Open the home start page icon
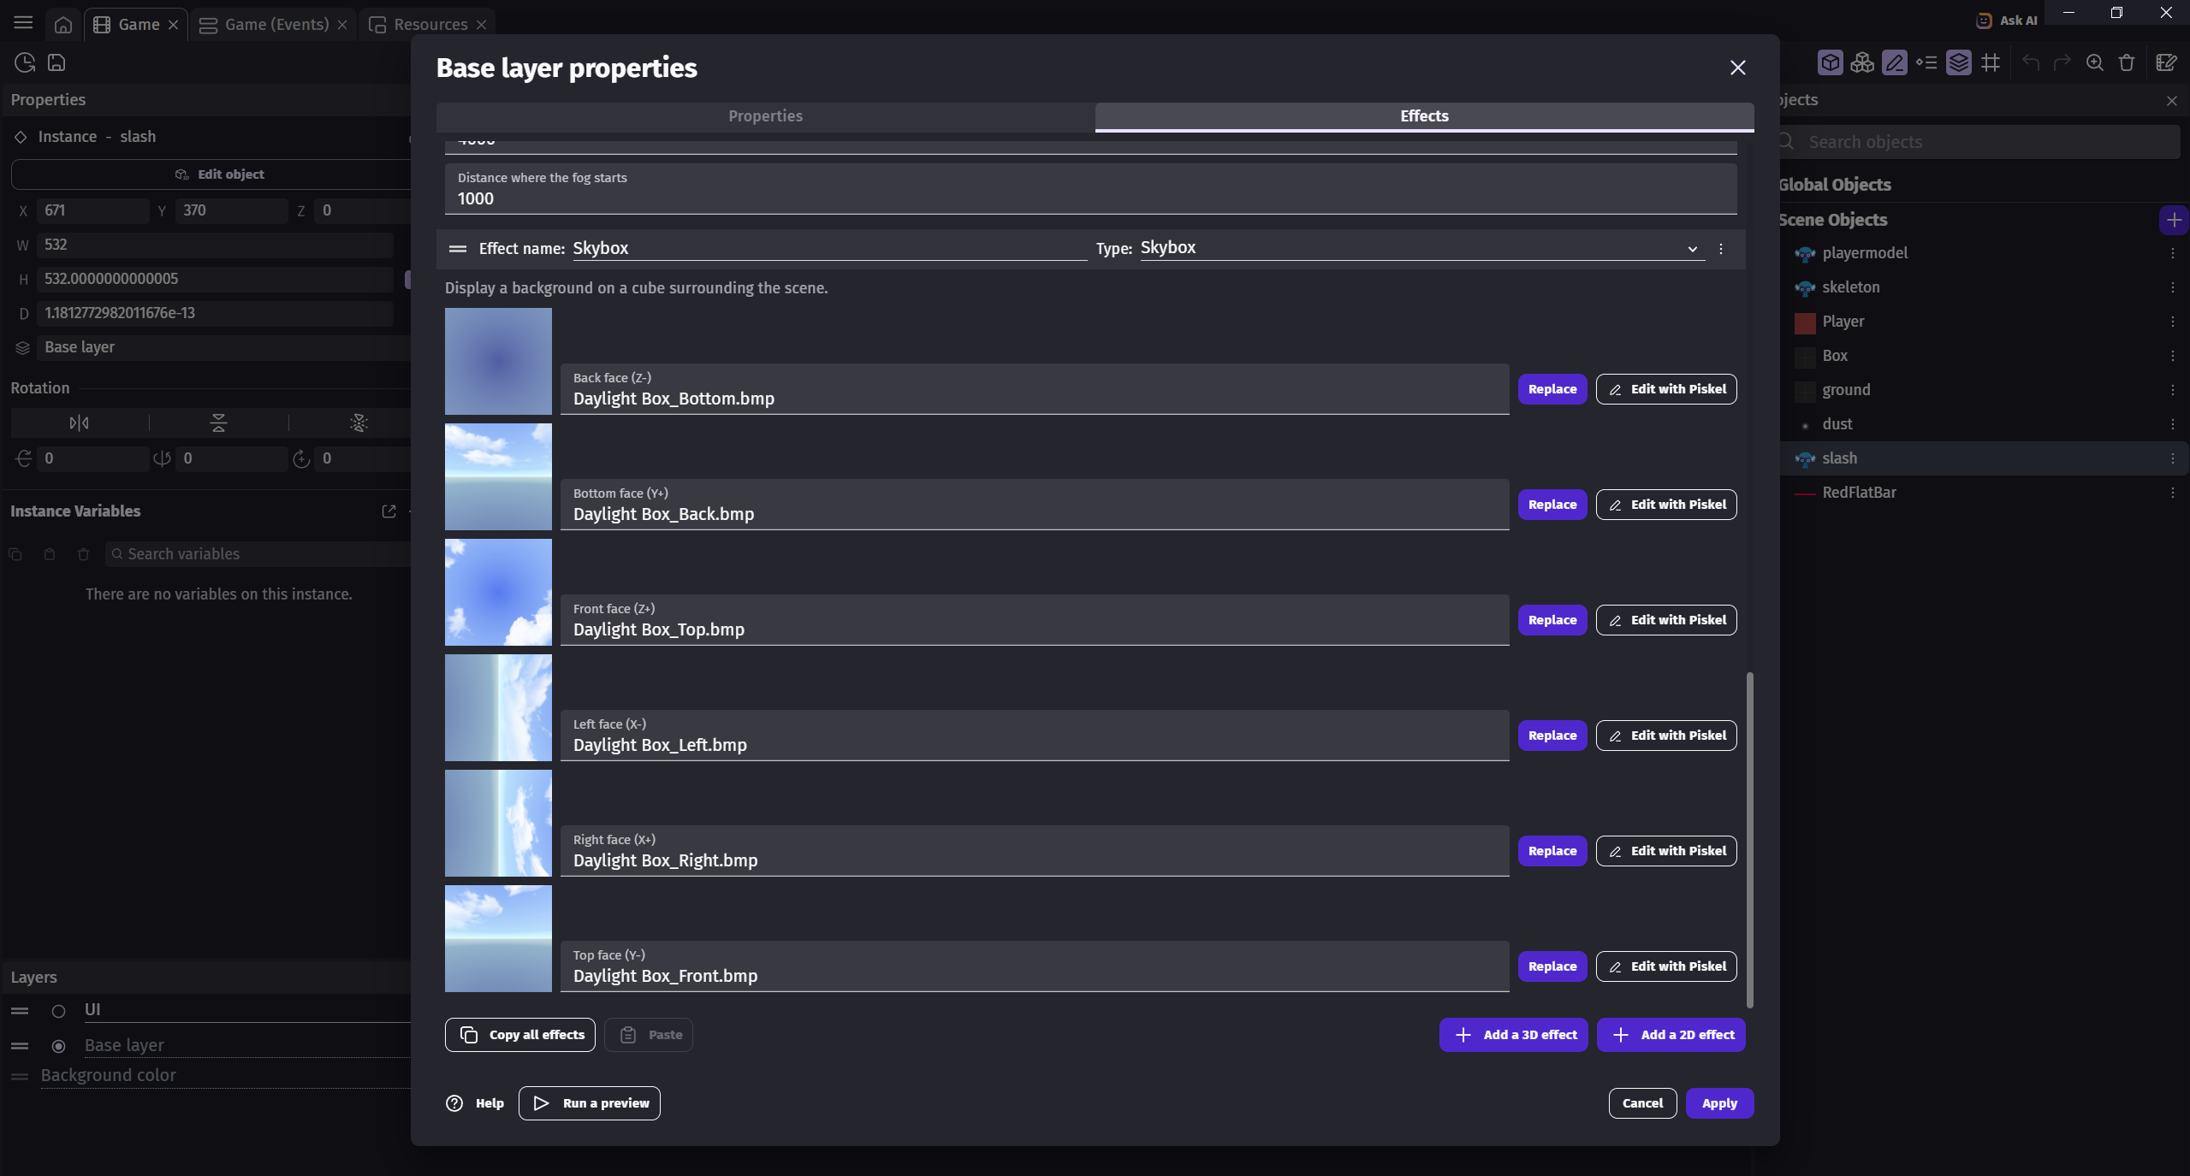Image resolution: width=2190 pixels, height=1176 pixels. [x=62, y=25]
